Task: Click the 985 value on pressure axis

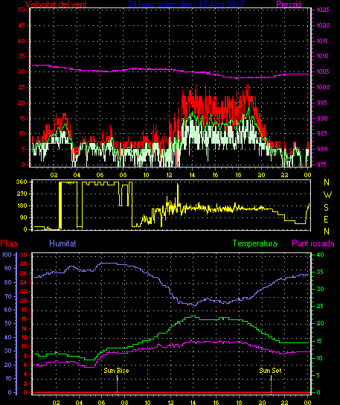Action: (x=321, y=133)
